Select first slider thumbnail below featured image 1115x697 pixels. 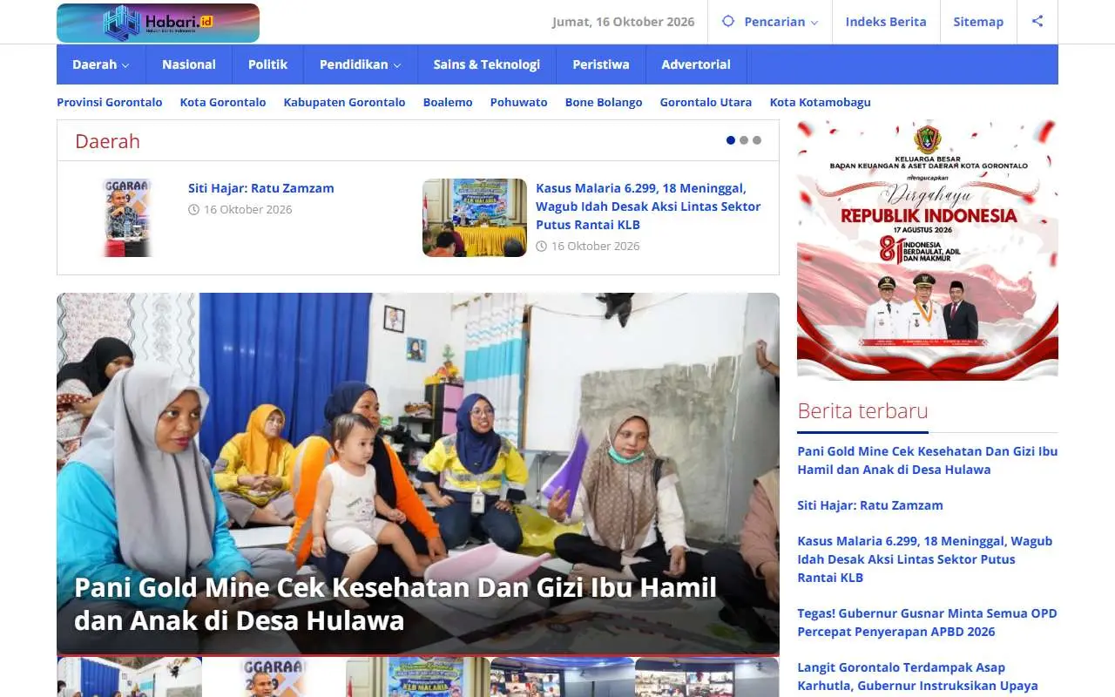point(129,677)
